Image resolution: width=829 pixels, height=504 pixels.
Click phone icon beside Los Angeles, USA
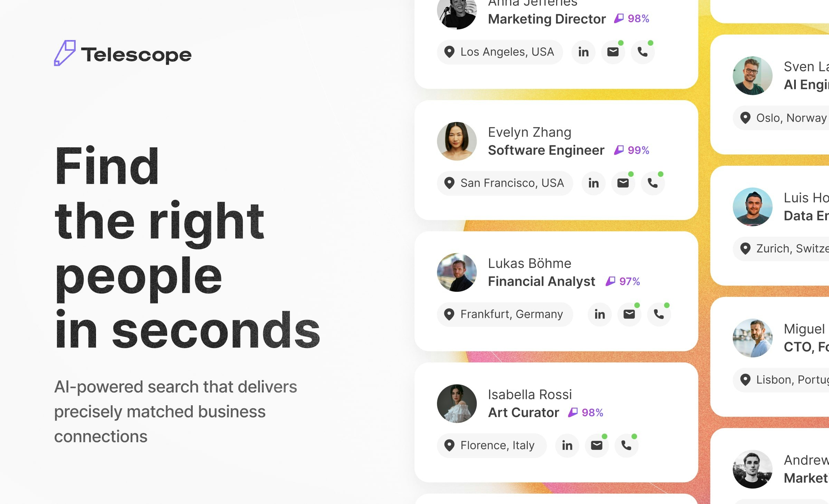tap(643, 52)
